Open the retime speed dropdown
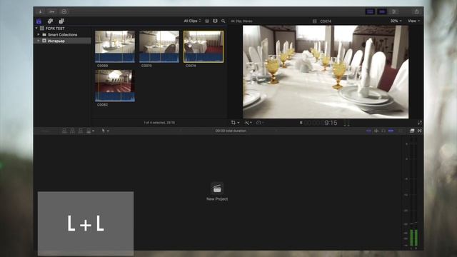Screen dimensions: 457x257 pyautogui.click(x=260, y=123)
